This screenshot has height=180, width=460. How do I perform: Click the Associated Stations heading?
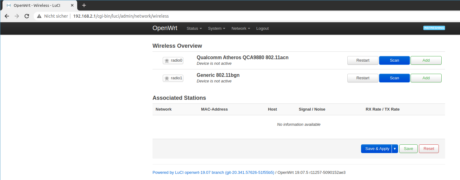pos(179,98)
